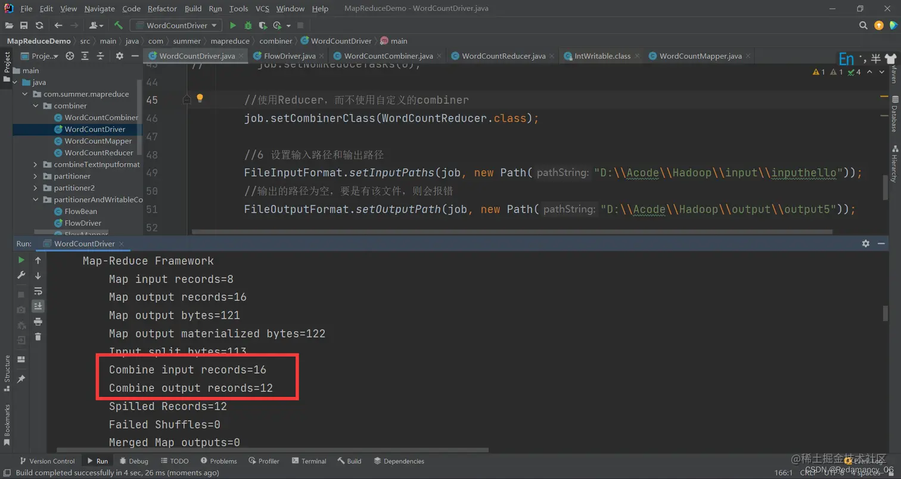Image resolution: width=901 pixels, height=479 pixels.
Task: Click the Open folder toolbar icon
Action: tap(9, 26)
